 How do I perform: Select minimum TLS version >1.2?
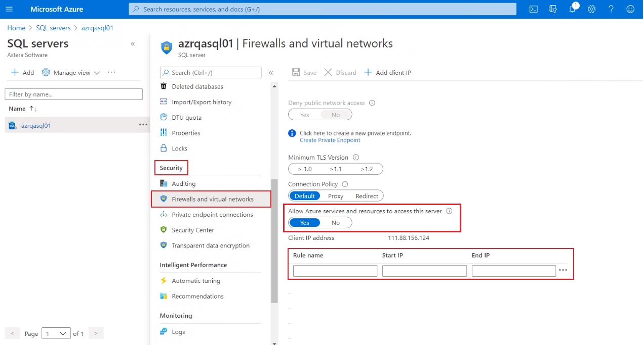point(367,169)
